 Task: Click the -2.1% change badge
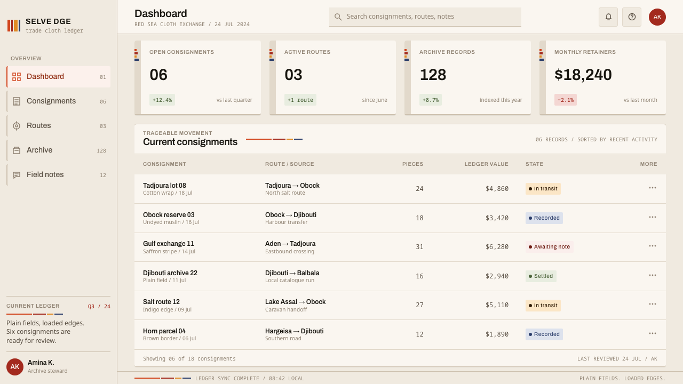click(566, 100)
